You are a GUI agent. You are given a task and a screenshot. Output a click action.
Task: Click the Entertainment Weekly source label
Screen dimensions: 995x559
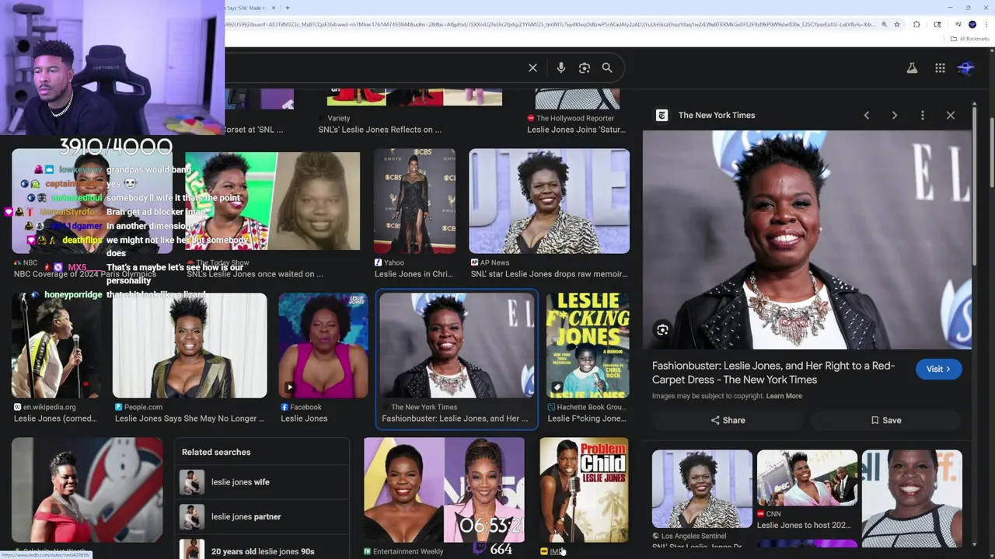click(x=408, y=551)
